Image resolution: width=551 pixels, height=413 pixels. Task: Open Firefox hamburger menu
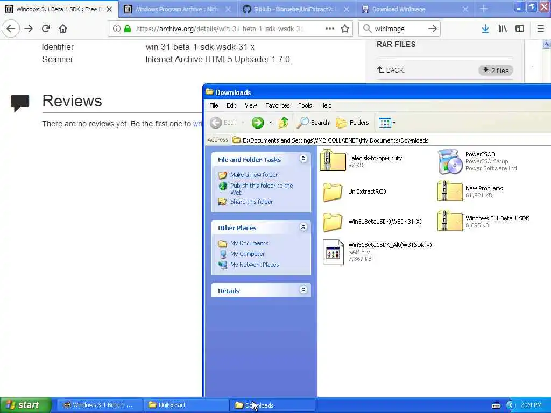pyautogui.click(x=541, y=29)
